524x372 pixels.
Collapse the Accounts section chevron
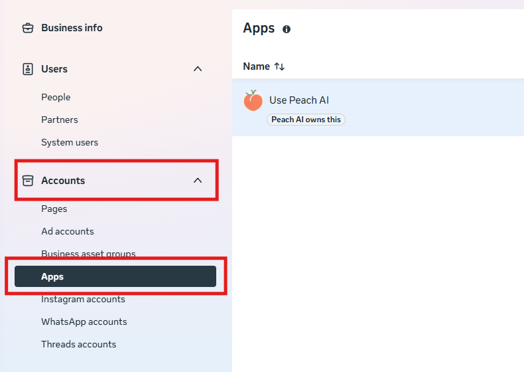tap(198, 181)
